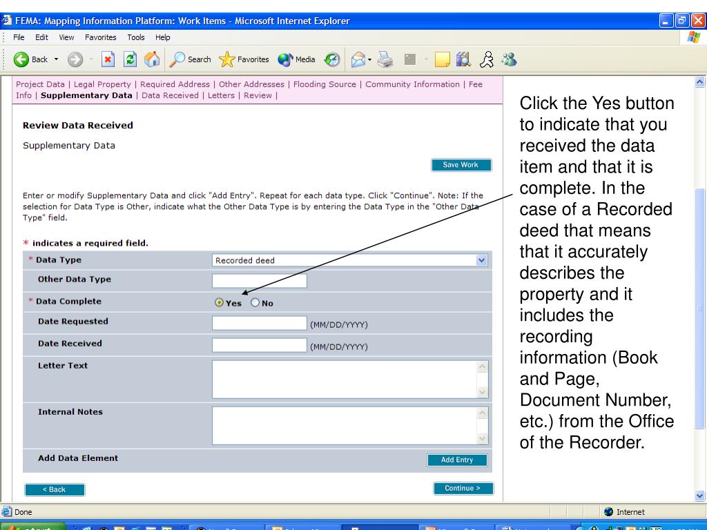
Task: Open the Data Type dropdown
Action: coord(350,260)
